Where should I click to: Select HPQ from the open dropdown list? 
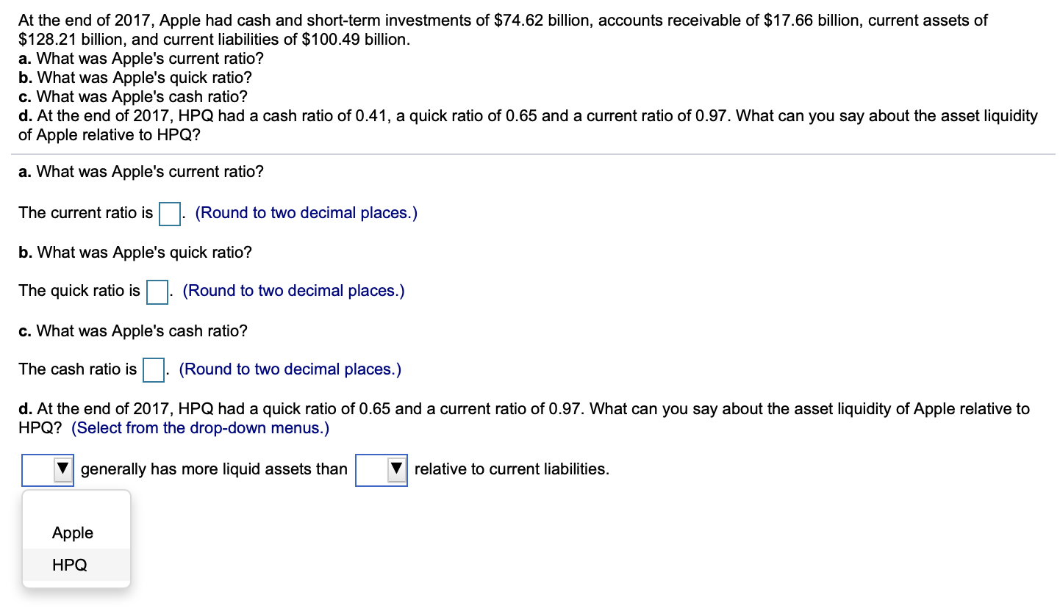[x=71, y=565]
